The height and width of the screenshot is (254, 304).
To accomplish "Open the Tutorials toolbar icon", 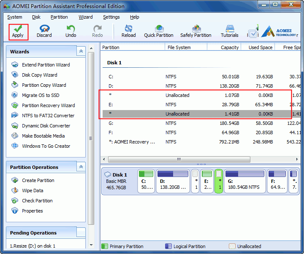I will pos(230,31).
